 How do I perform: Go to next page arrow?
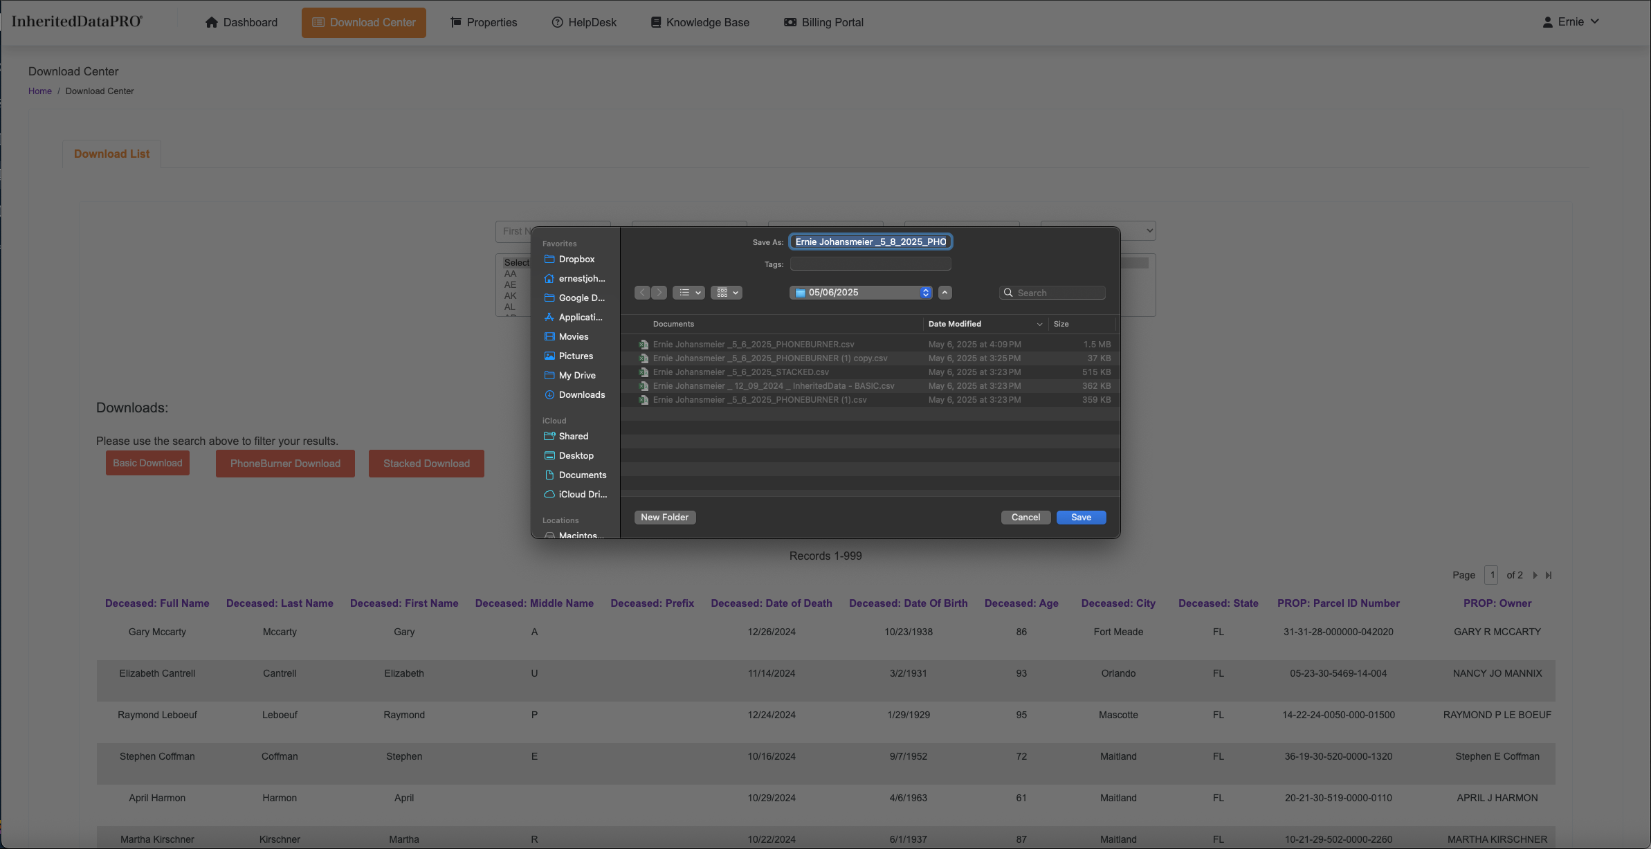click(1535, 575)
